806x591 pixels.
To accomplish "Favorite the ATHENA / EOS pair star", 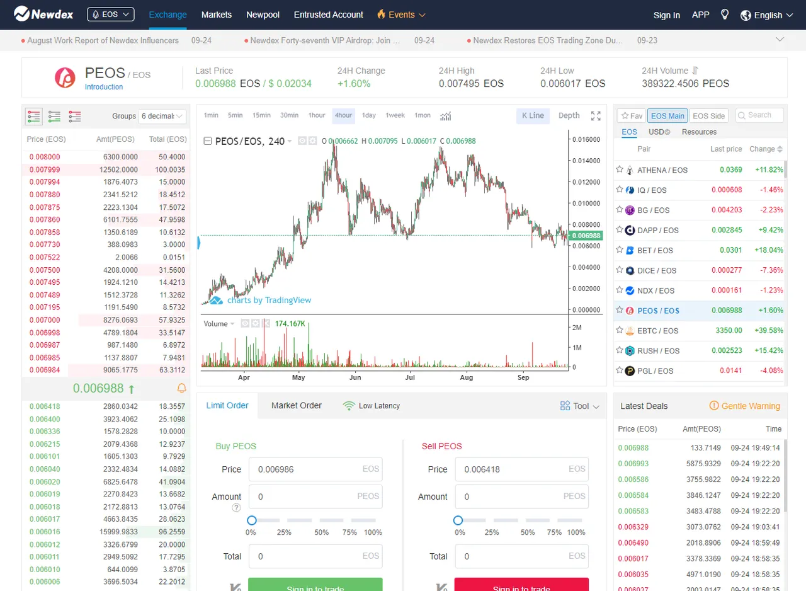I will 620,169.
